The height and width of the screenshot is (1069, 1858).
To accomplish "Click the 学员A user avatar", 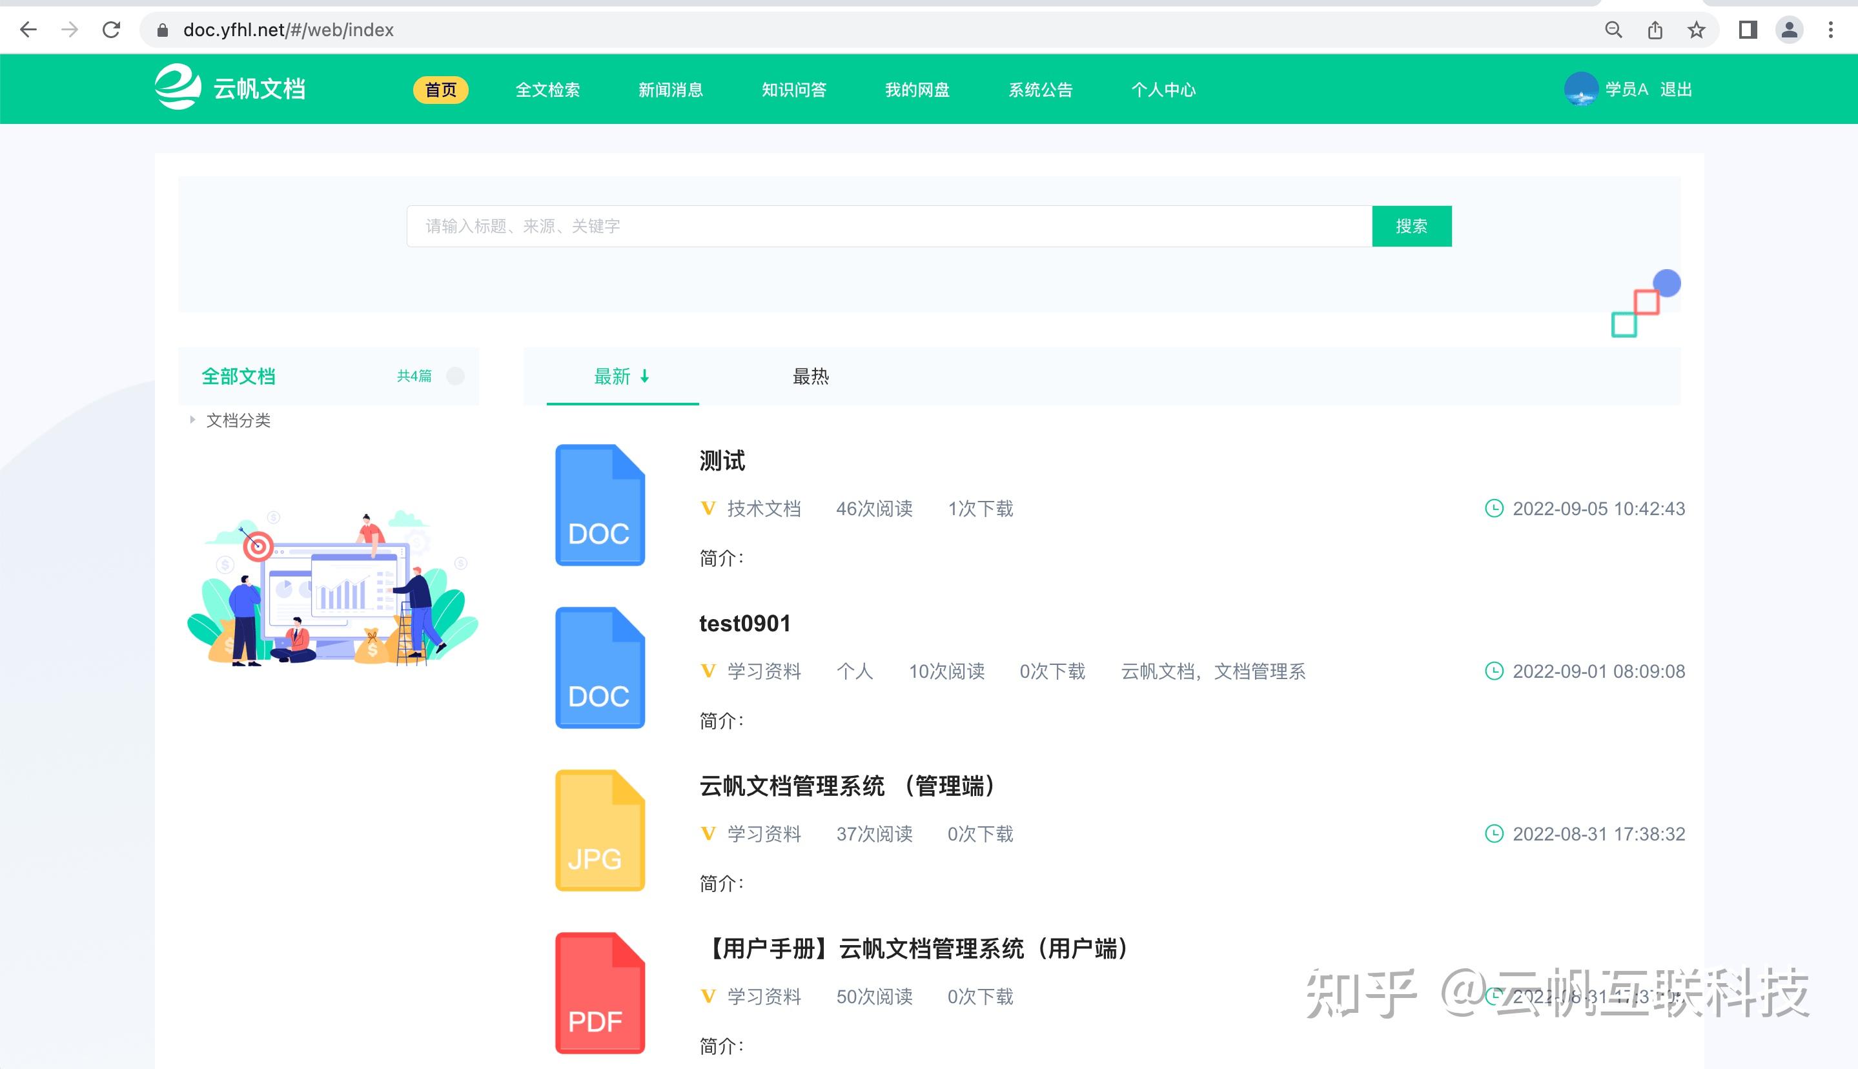I will point(1580,89).
